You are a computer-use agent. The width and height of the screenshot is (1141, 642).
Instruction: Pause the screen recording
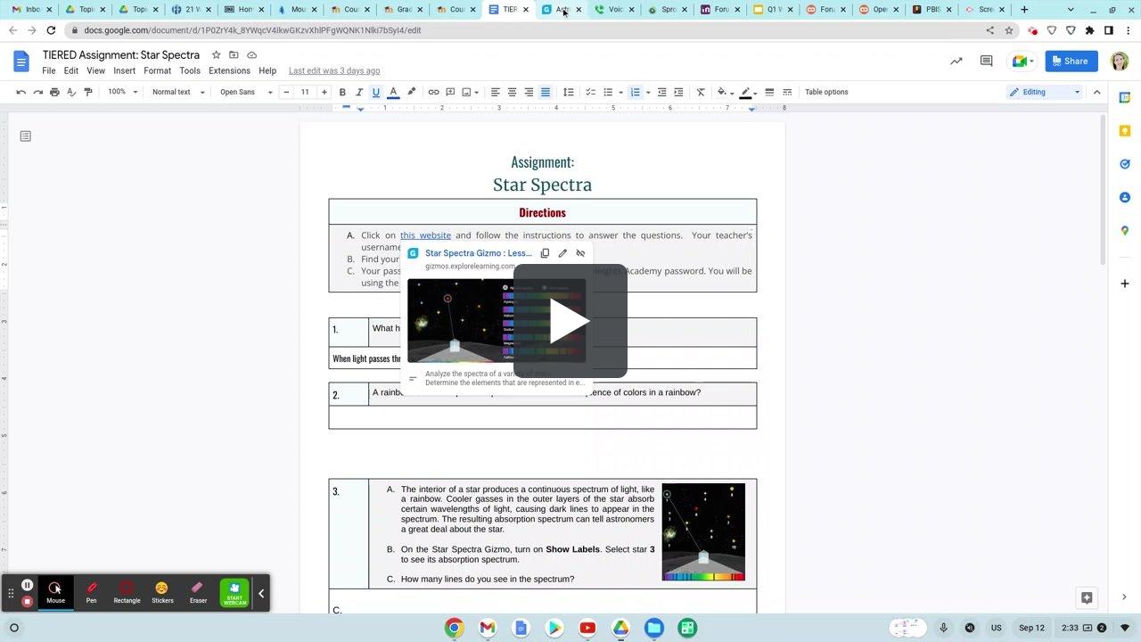pos(27,584)
